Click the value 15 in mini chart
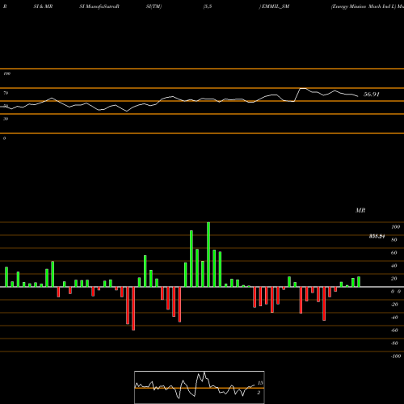Screen dimensions: 404x404 [260, 383]
